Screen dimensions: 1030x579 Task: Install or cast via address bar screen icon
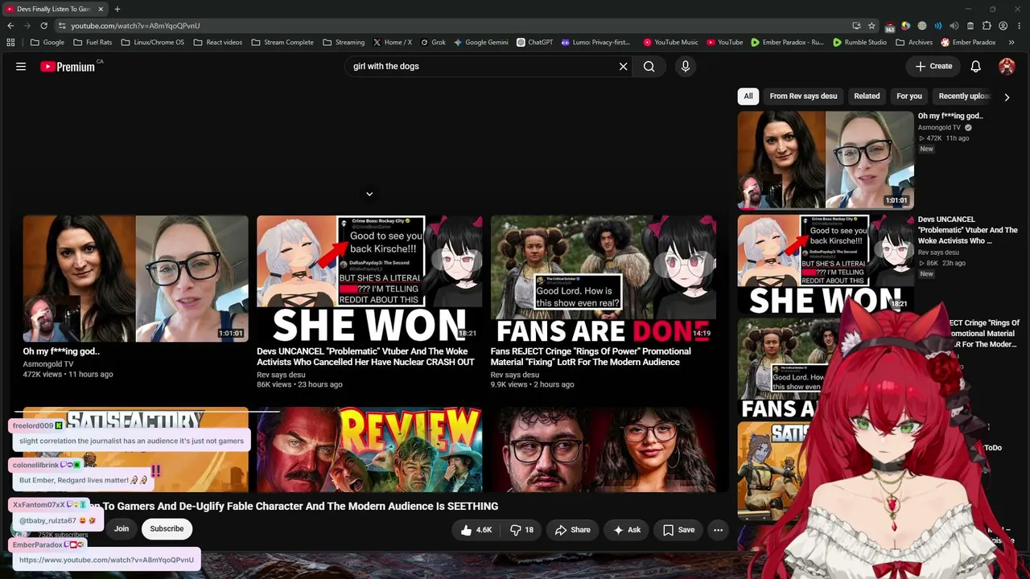coord(856,26)
